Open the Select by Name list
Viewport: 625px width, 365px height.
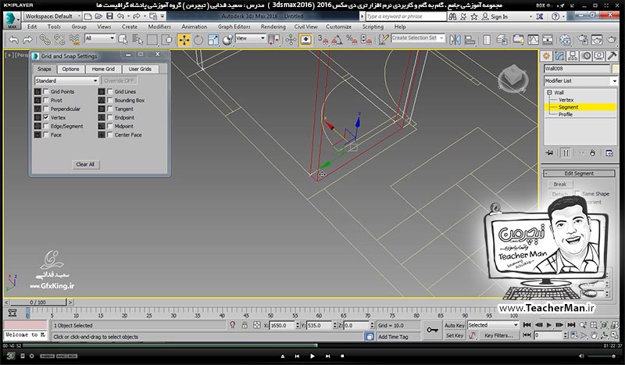tap(137, 40)
